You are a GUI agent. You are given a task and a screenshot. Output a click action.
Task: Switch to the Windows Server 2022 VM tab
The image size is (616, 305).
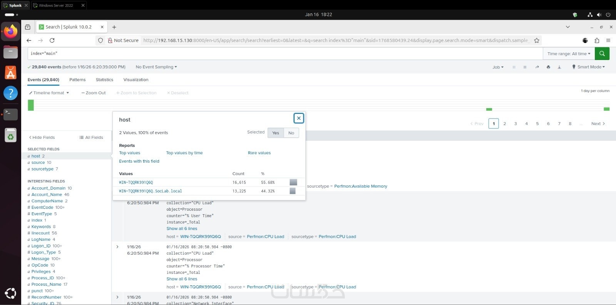click(59, 5)
